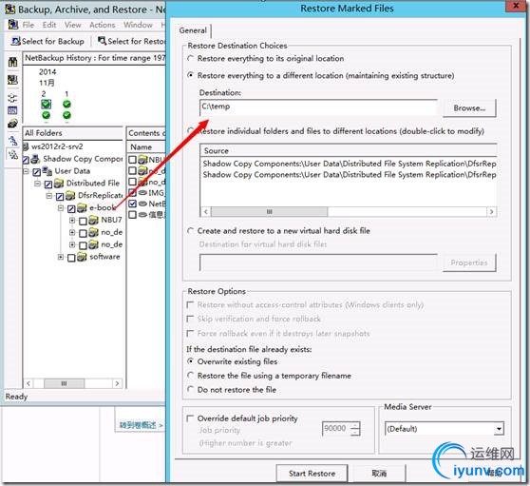This screenshot has width=530, height=486.
Task: Click the 取消 cancel button
Action: click(x=379, y=473)
